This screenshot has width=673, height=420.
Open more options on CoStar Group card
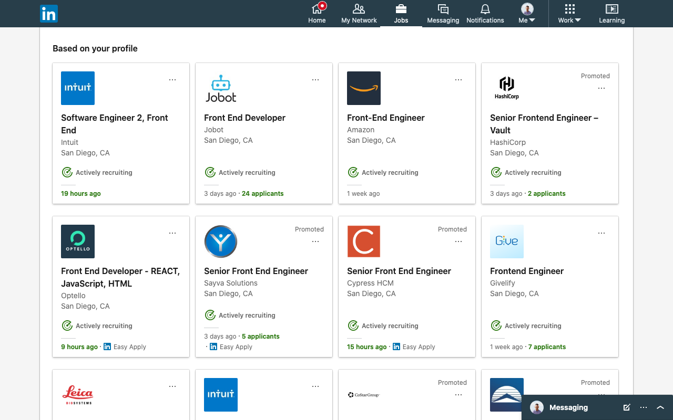tap(458, 395)
